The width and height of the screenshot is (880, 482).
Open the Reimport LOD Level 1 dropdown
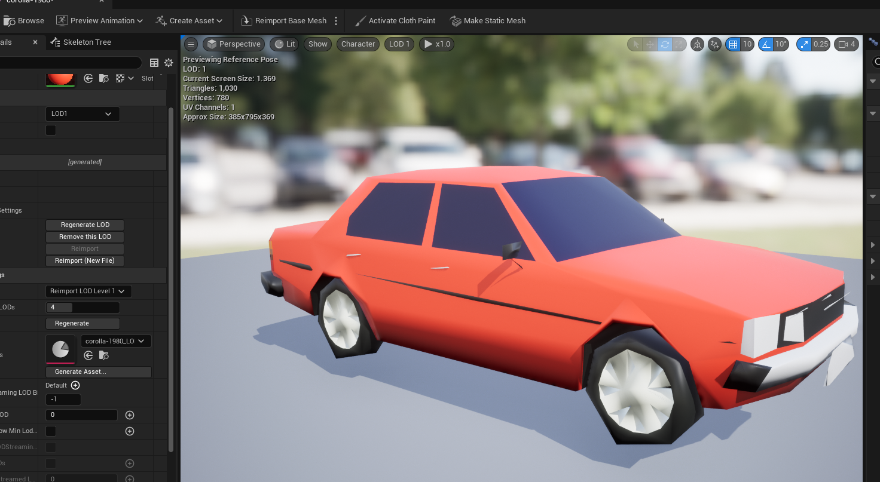(x=88, y=291)
